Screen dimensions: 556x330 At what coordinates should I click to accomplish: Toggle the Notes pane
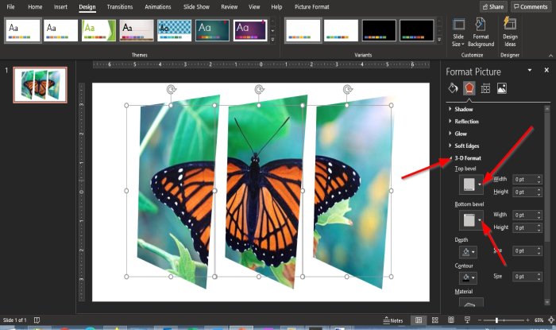[x=394, y=320]
